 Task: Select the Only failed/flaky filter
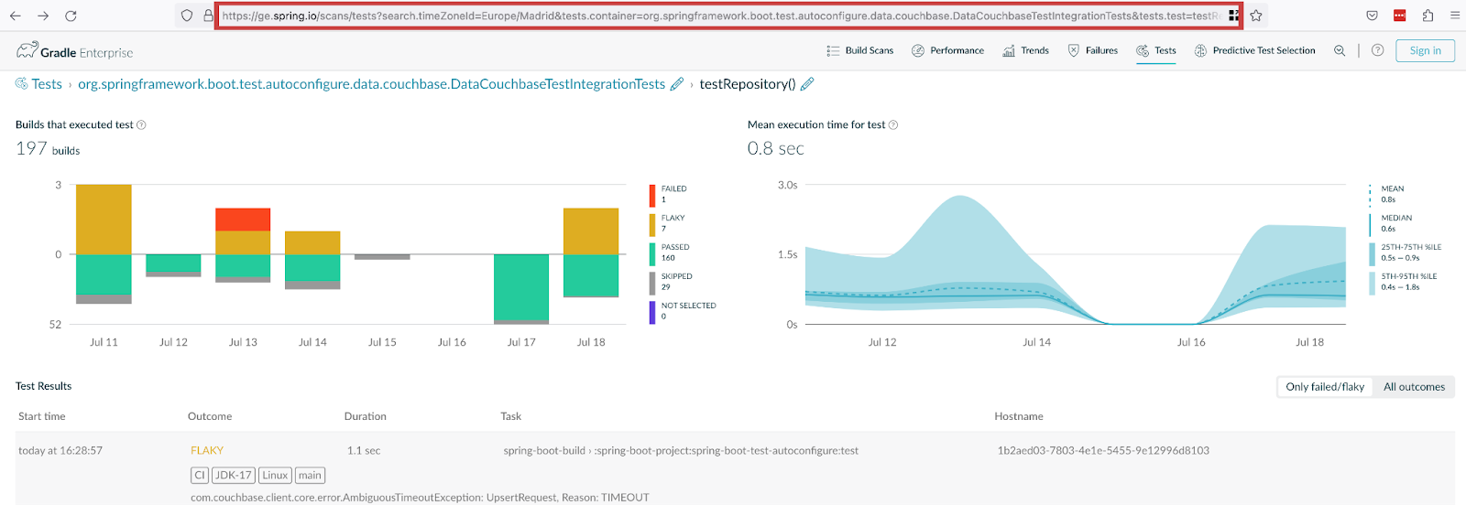pos(1324,387)
